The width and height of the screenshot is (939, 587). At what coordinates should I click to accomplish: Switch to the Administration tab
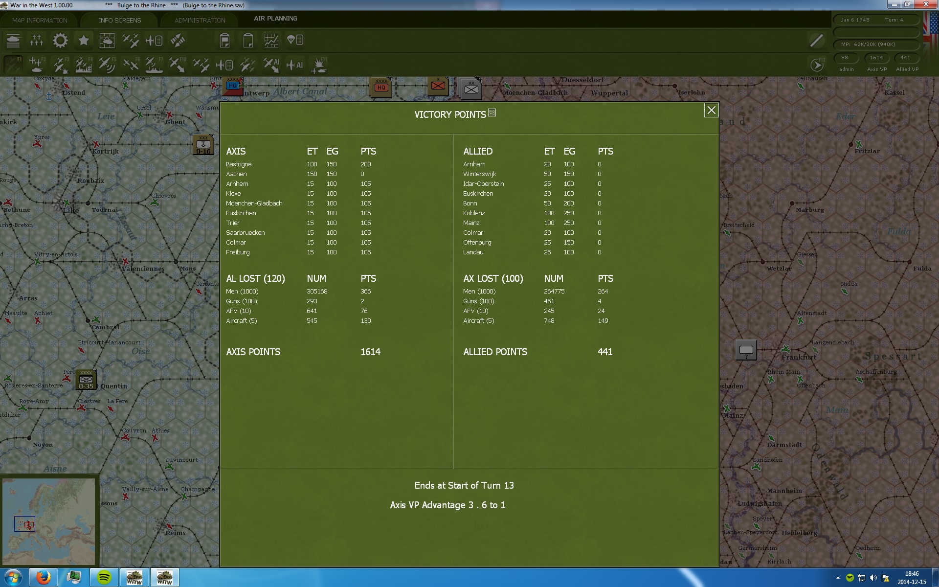200,20
